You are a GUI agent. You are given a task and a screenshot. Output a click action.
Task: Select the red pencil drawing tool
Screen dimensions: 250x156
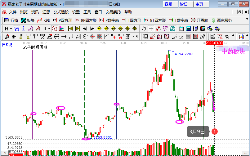[7, 37]
